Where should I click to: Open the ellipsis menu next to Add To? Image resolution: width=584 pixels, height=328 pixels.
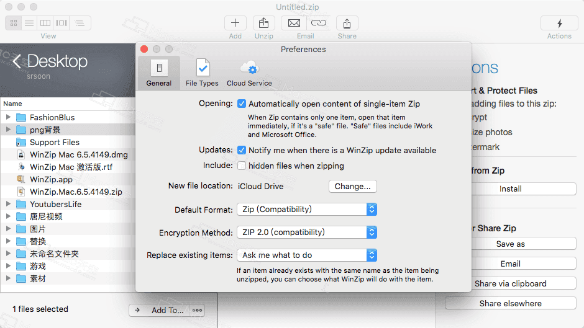click(x=198, y=310)
